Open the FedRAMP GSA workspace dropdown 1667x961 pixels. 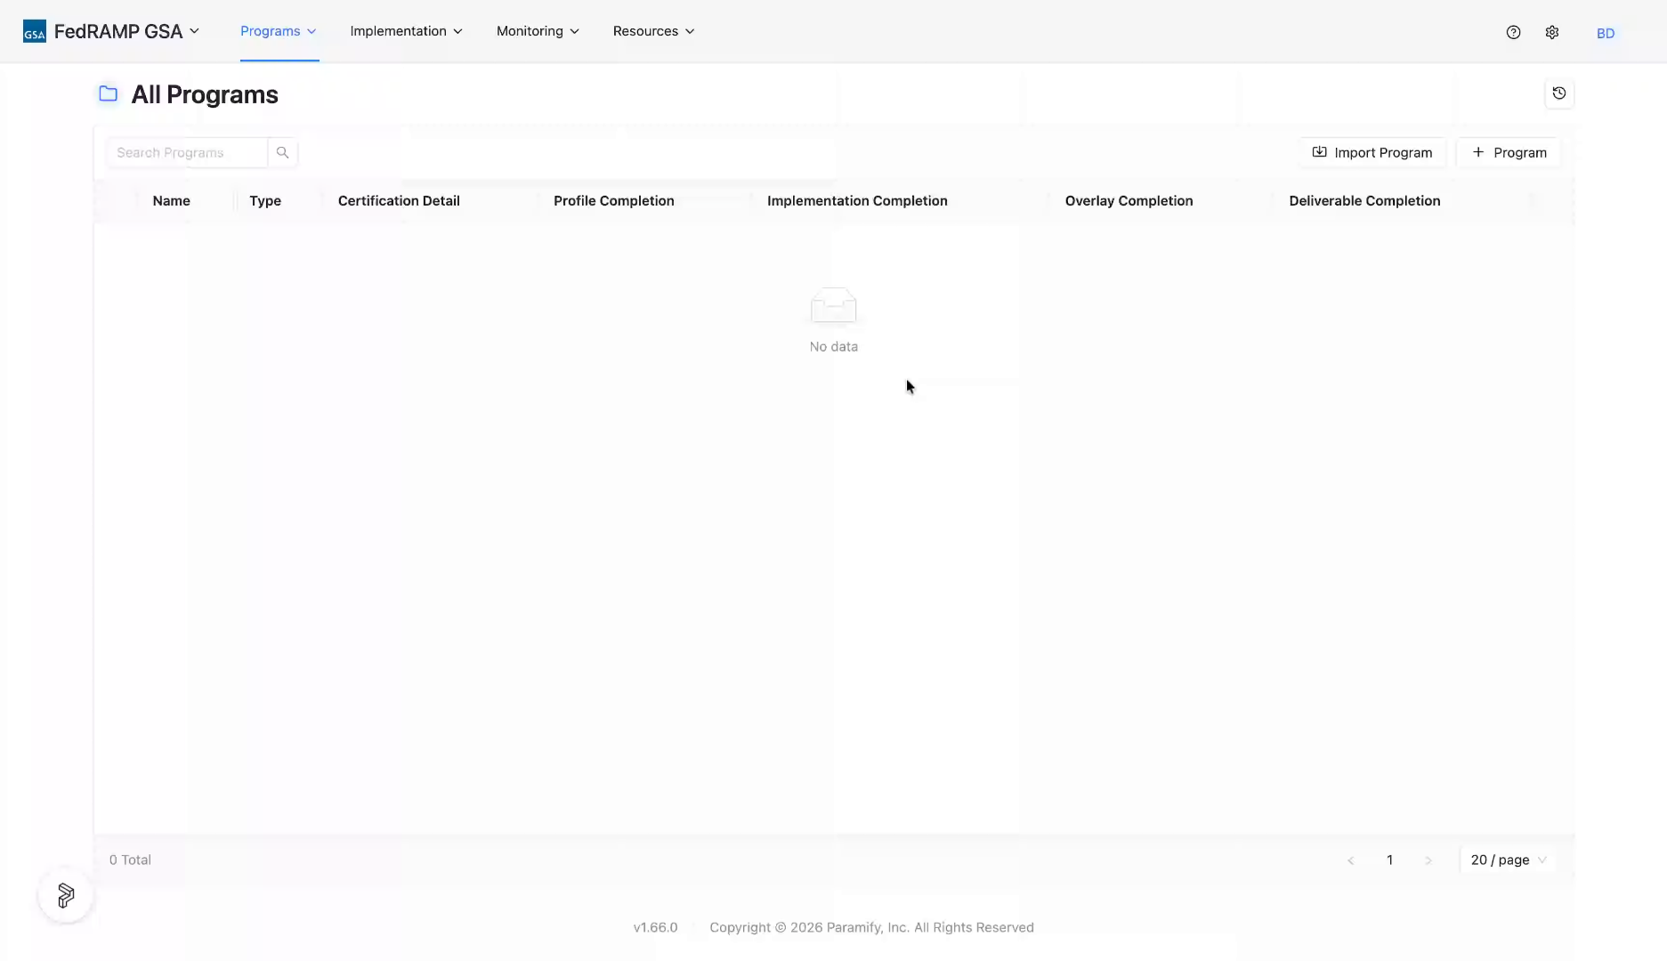[126, 31]
